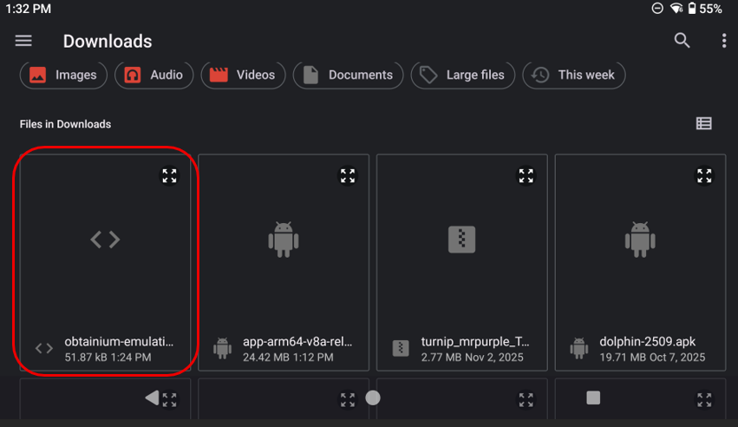This screenshot has width=738, height=427.
Task: Open search in Downloads
Action: [x=682, y=41]
